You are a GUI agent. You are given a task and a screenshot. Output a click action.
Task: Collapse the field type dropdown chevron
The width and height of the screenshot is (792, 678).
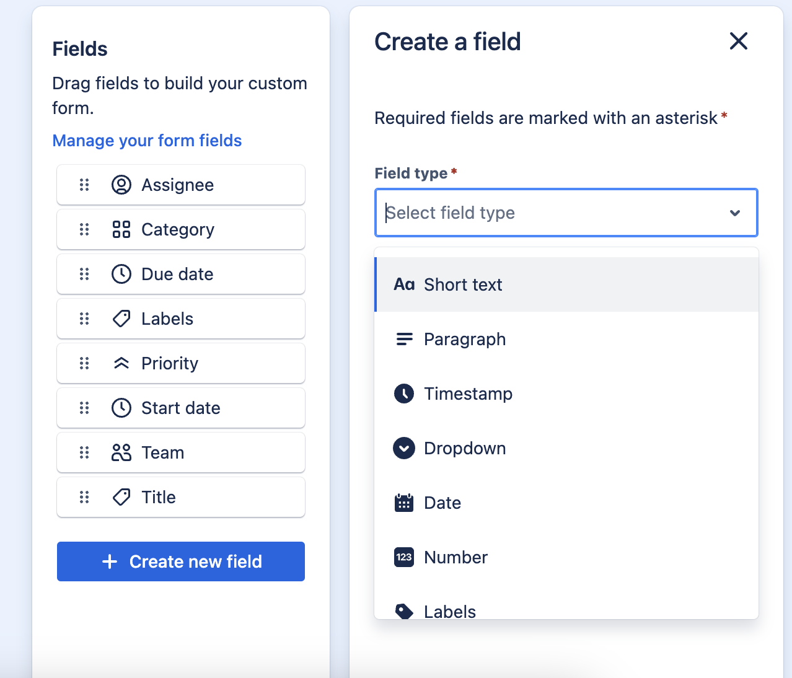(735, 213)
